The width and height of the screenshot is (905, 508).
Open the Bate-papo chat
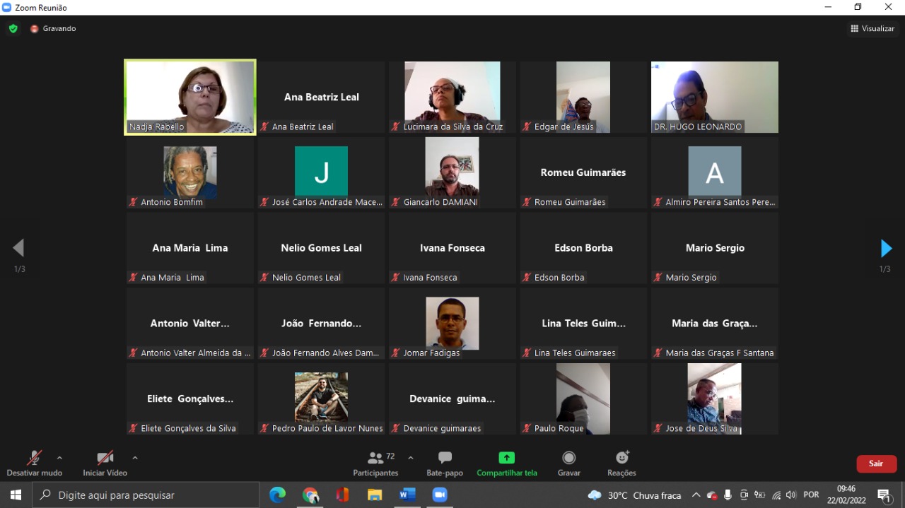click(x=445, y=463)
